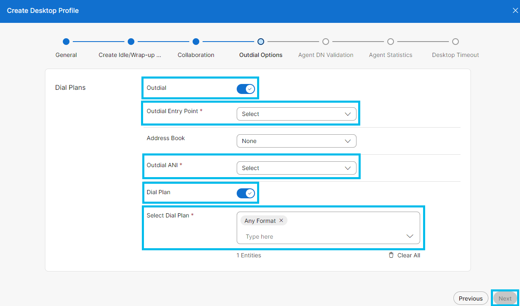520x306 pixels.
Task: Click the 1 Entities count text
Action: (249, 255)
